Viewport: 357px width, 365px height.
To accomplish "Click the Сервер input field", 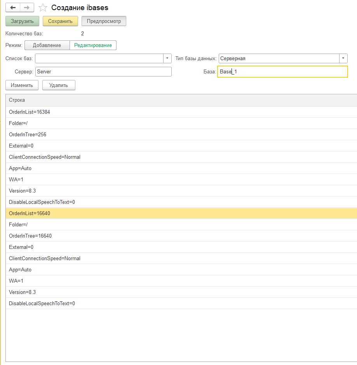I will pos(103,72).
